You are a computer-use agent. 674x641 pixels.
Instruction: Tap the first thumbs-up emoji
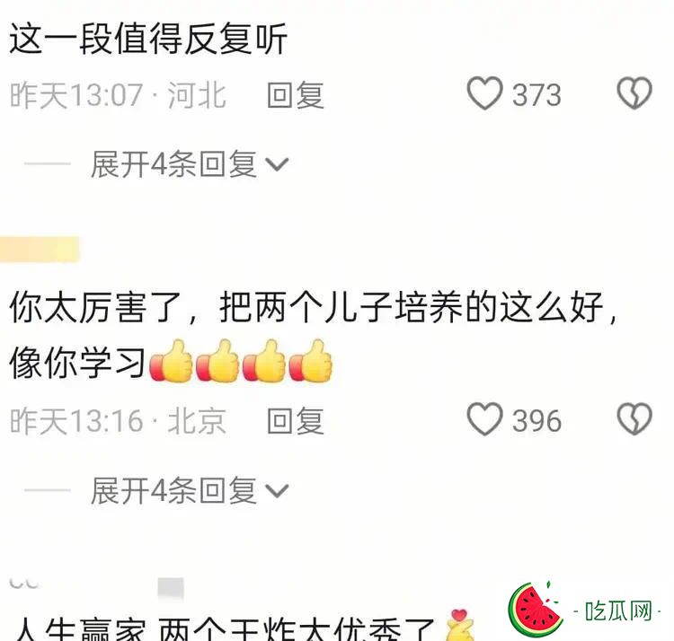(171, 361)
